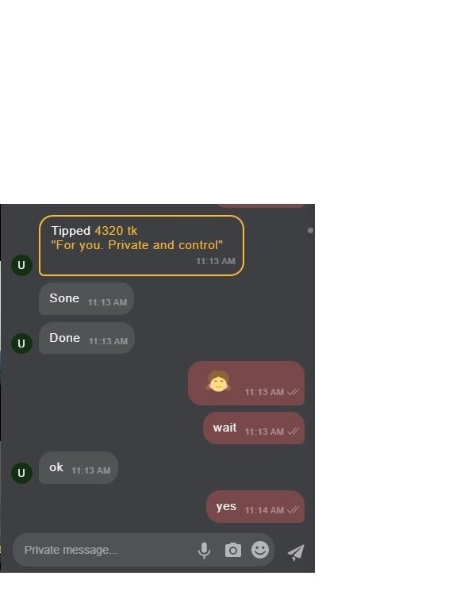Image resolution: width=464 pixels, height=595 pixels.
Task: Click the microphone voice message icon
Action: pos(204,551)
